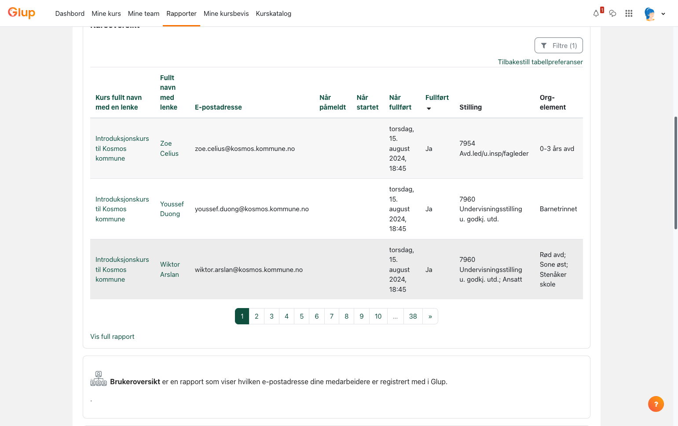Click the Brukeroversikt organisation chart icon
This screenshot has height=426, width=678.
click(x=99, y=378)
